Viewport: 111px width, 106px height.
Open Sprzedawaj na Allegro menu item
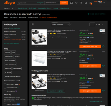[44, 8]
